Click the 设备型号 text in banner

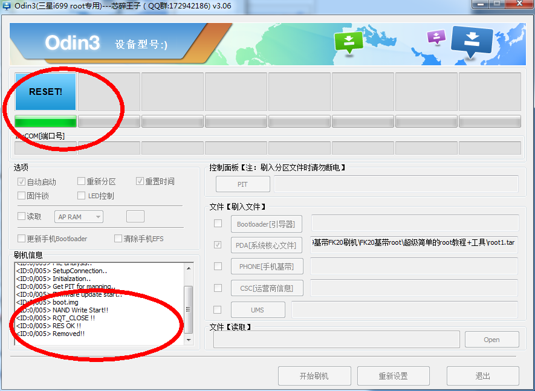[141, 44]
